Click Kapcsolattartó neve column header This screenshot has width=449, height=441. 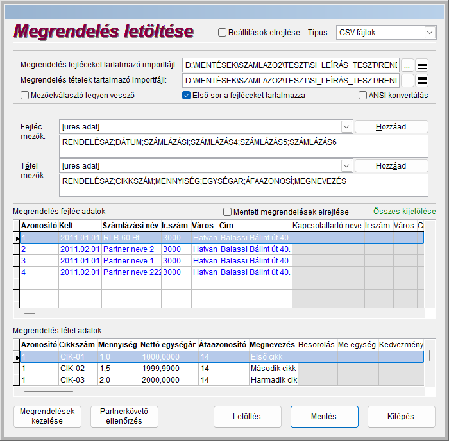pyautogui.click(x=328, y=226)
